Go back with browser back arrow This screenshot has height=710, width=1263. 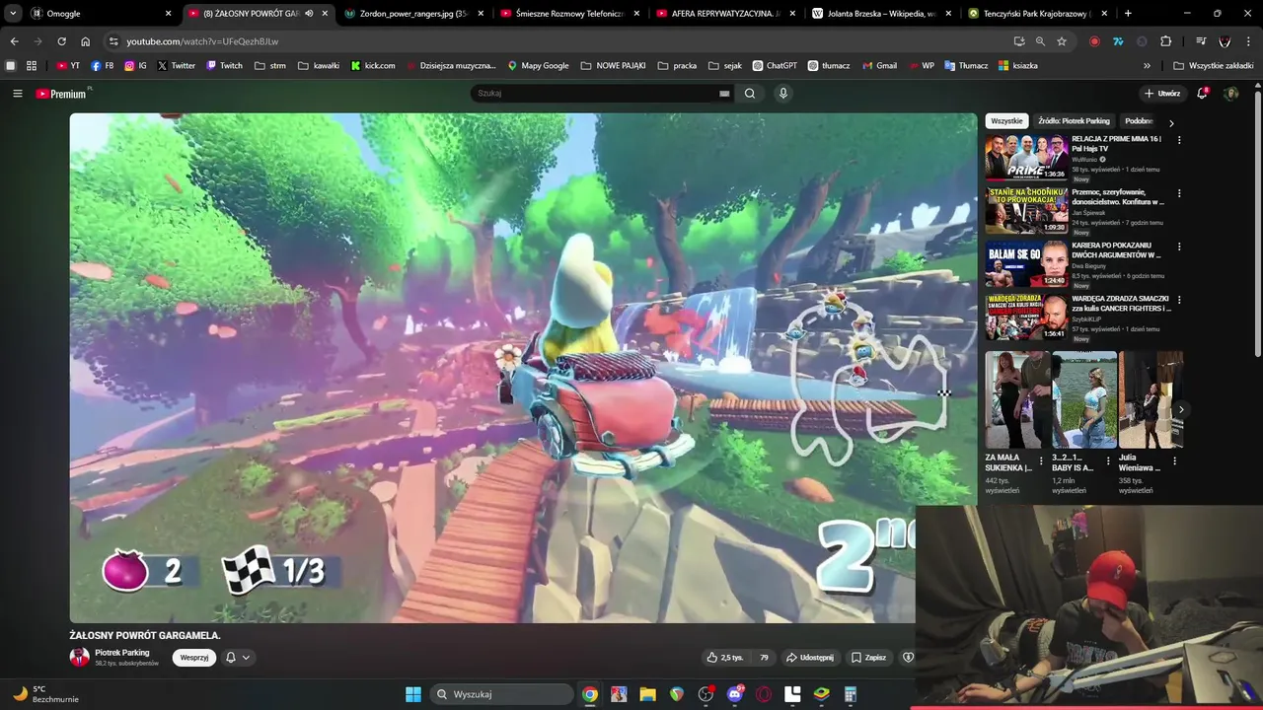click(x=14, y=41)
